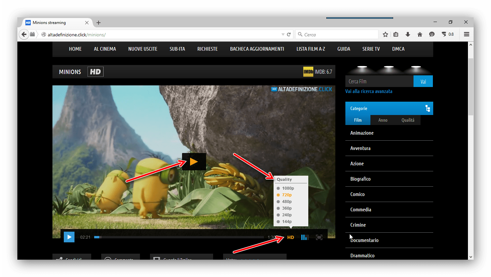Image resolution: width=491 pixels, height=277 pixels.
Task: Open the SERIE TV menu item
Action: point(371,49)
